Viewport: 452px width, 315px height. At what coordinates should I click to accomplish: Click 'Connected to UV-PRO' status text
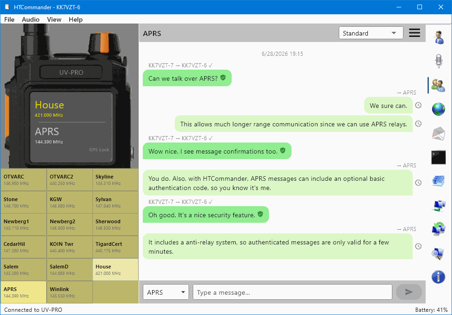(x=33, y=310)
